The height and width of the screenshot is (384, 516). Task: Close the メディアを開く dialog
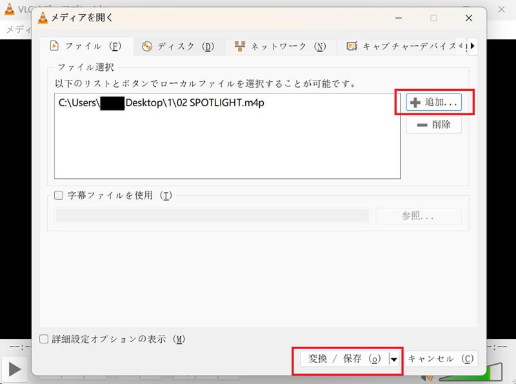(469, 18)
